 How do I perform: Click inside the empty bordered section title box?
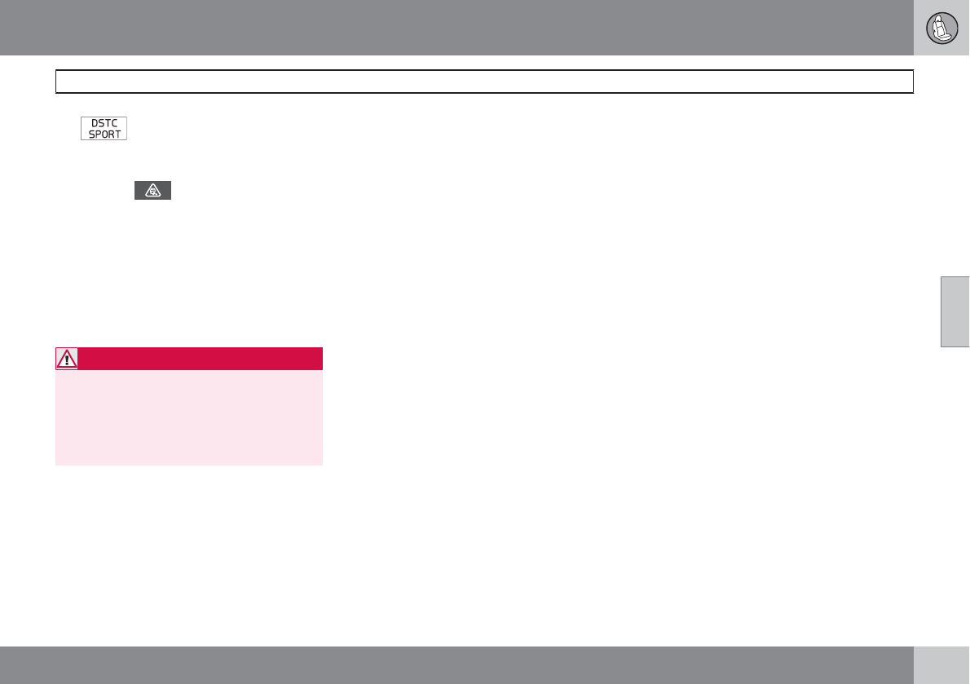click(484, 82)
